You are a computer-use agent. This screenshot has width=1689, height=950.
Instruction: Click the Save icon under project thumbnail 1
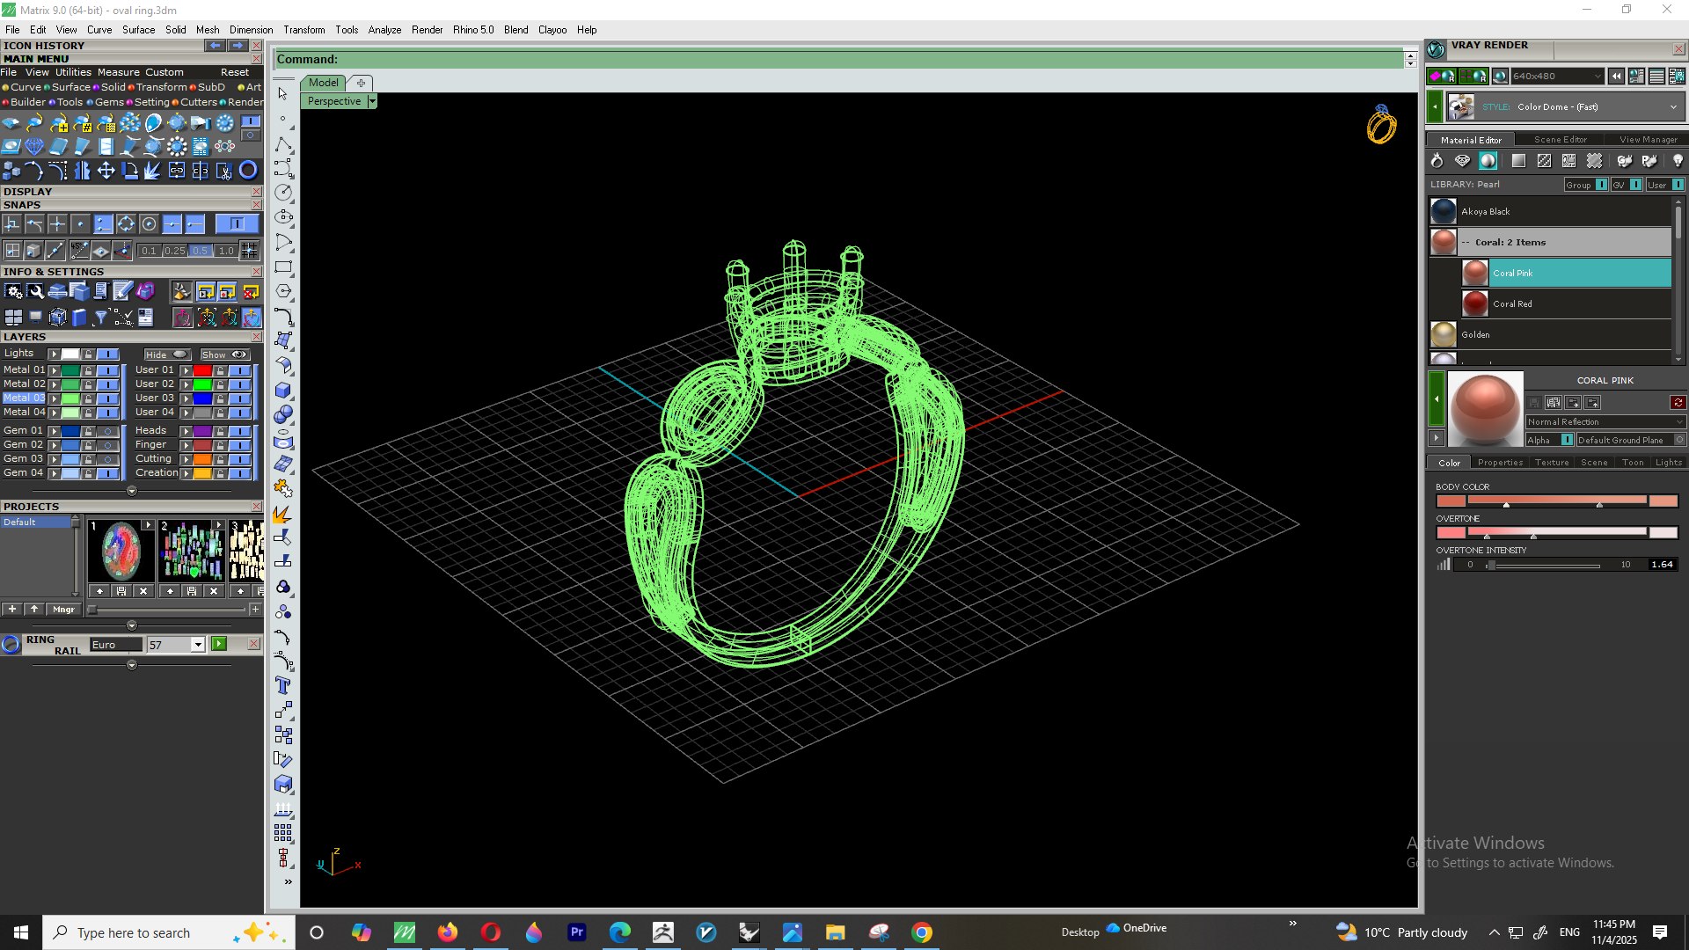point(121,591)
